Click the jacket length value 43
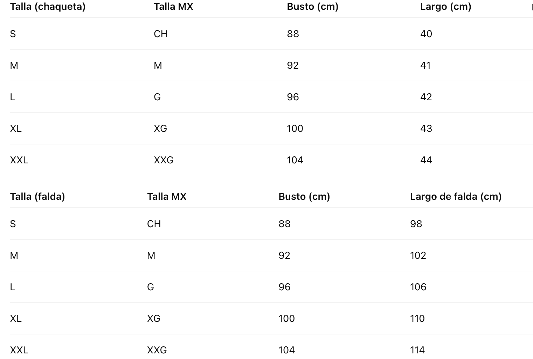Viewport: 533px width, 359px height. 426,129
